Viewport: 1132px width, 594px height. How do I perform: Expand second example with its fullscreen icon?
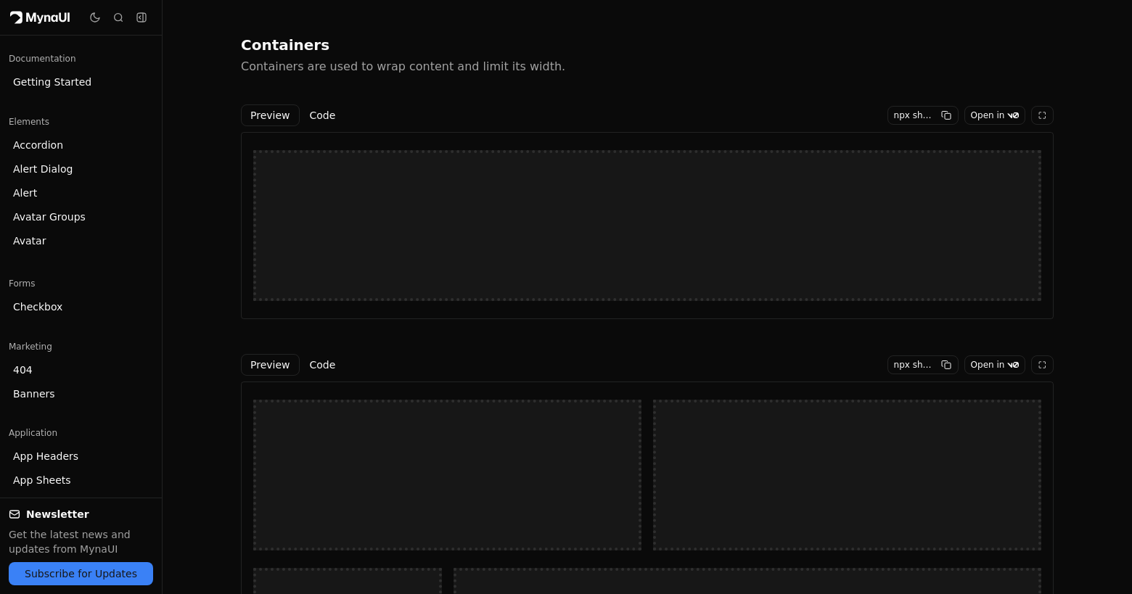[x=1042, y=365]
